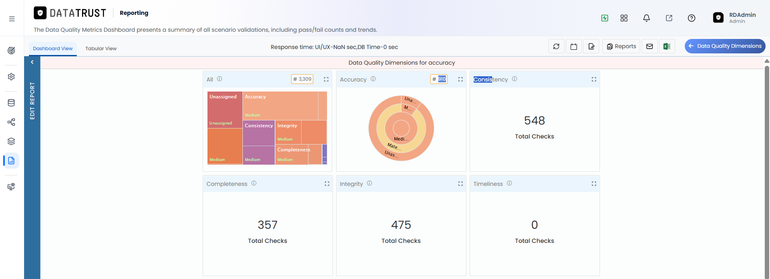
Task: Open the apps grid icon
Action: 624,18
